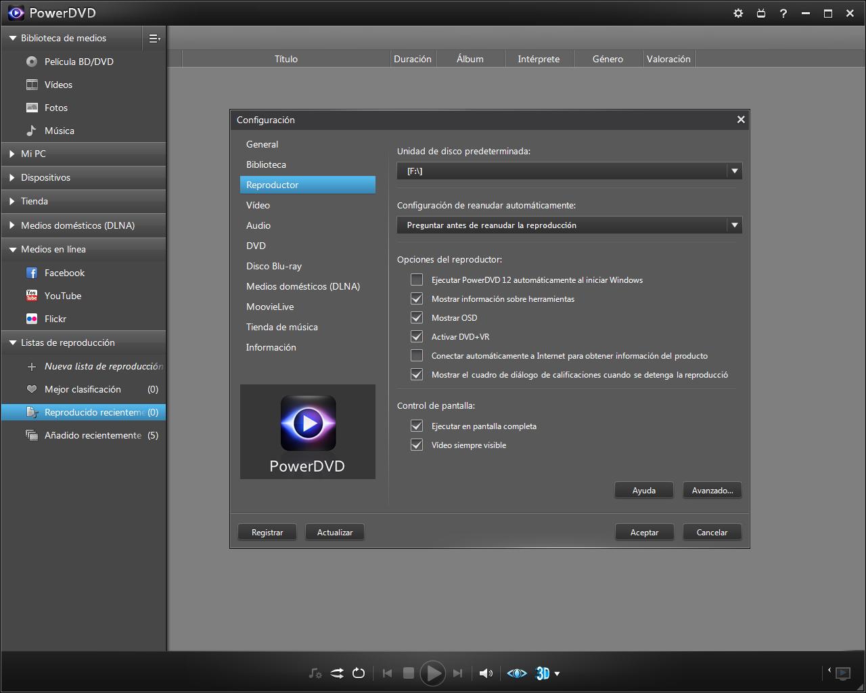Skip to next track
This screenshot has height=693, width=866.
(457, 673)
